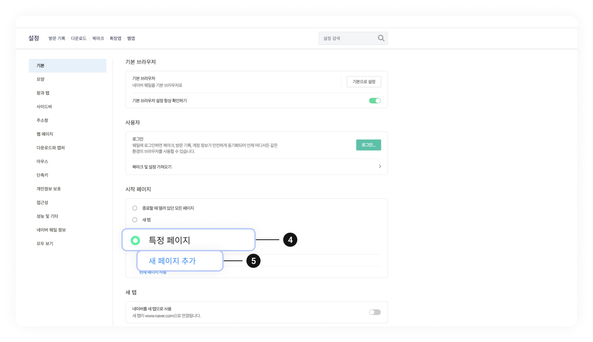Click the 설정 검색 search input field

pyautogui.click(x=348, y=38)
